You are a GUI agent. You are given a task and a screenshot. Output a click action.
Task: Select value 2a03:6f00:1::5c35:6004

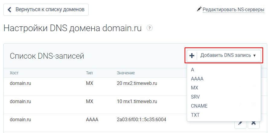point(141,119)
